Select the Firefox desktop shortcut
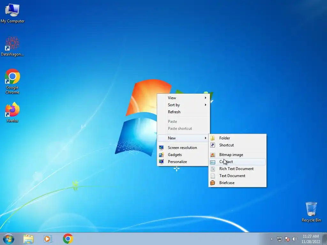 12,112
